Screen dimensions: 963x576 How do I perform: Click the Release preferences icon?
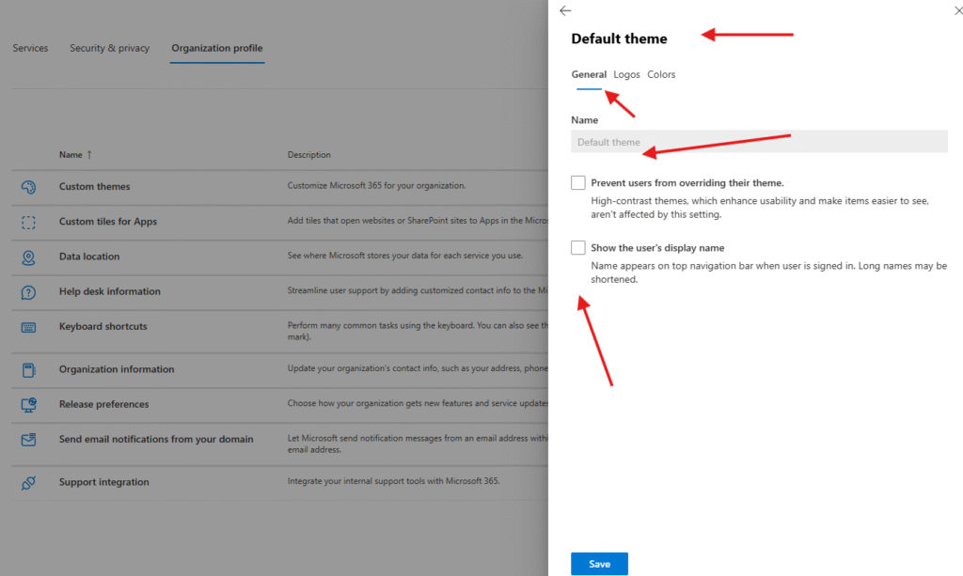point(28,405)
